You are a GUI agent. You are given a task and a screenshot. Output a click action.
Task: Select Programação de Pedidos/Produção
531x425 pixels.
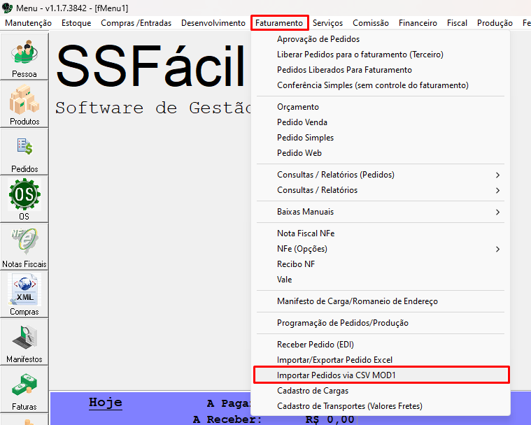[x=381, y=323]
